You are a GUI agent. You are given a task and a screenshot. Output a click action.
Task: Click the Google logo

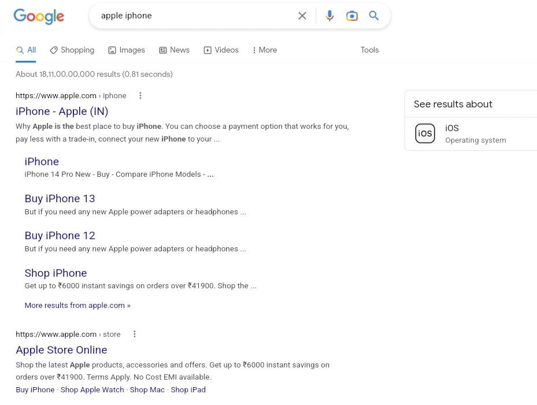[39, 16]
